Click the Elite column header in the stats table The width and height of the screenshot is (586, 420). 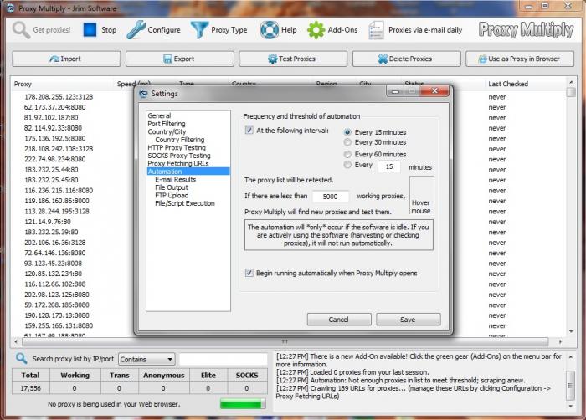[208, 375]
